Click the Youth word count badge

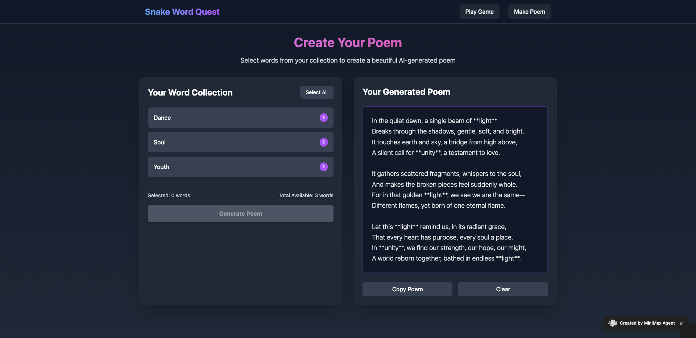point(323,167)
